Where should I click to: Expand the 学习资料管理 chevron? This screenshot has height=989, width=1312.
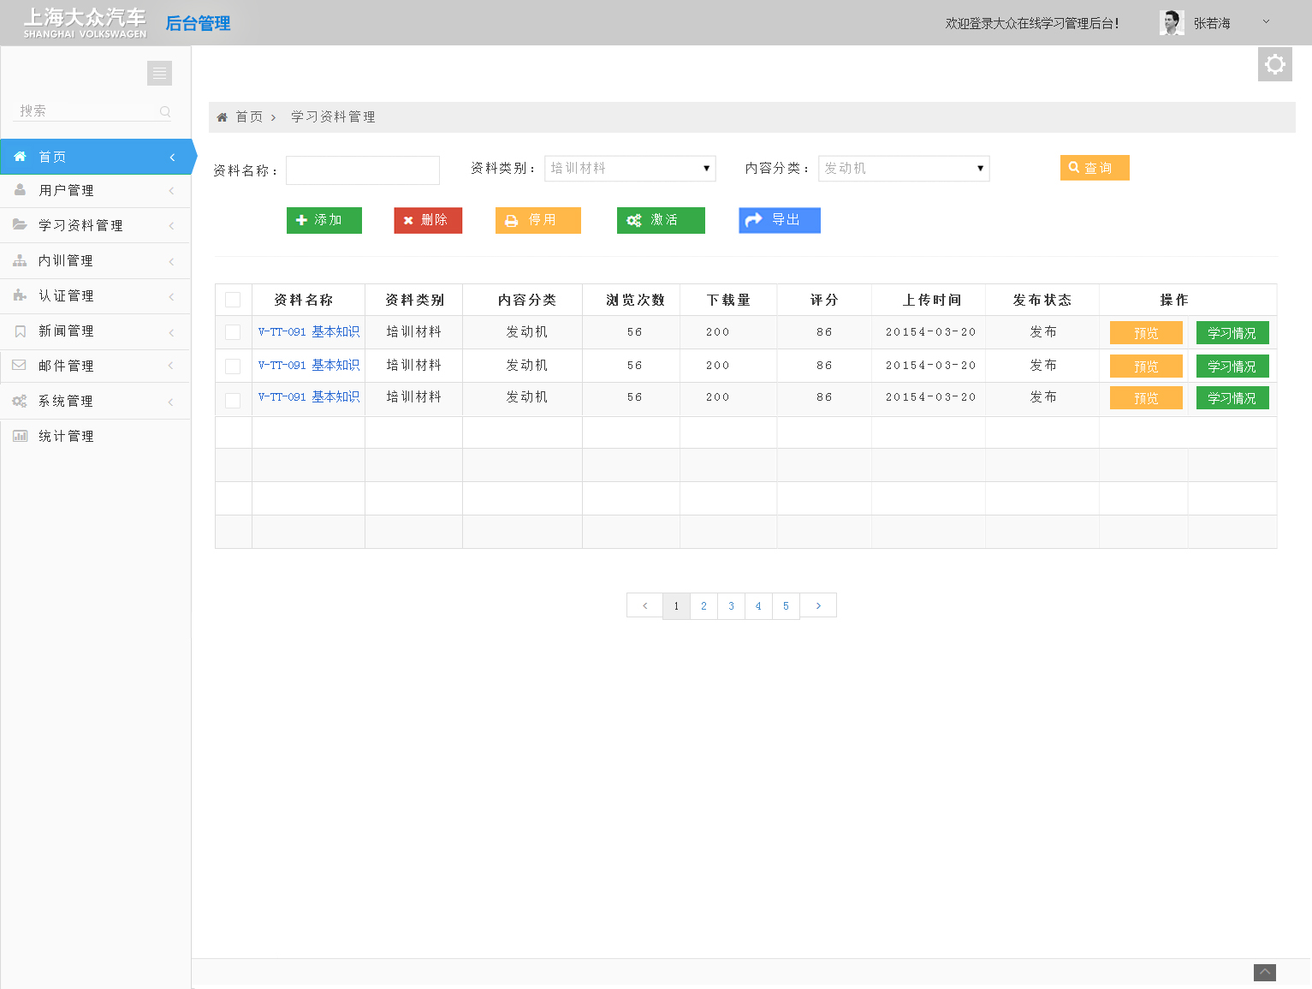(x=171, y=226)
